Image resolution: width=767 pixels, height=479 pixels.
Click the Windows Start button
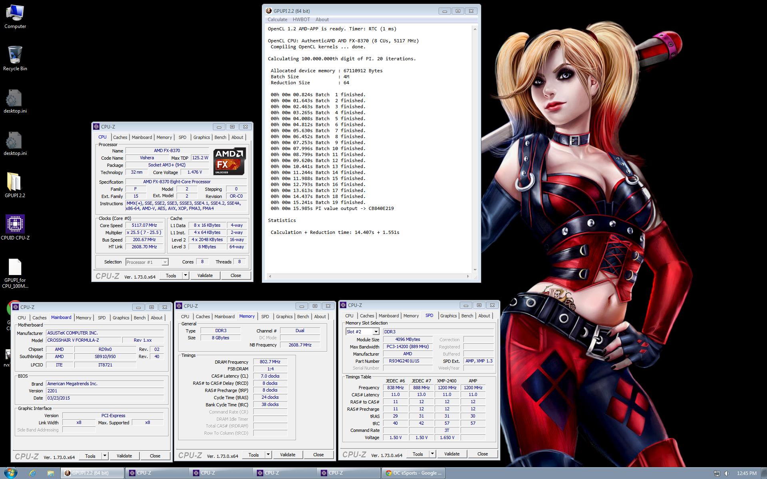click(x=10, y=473)
